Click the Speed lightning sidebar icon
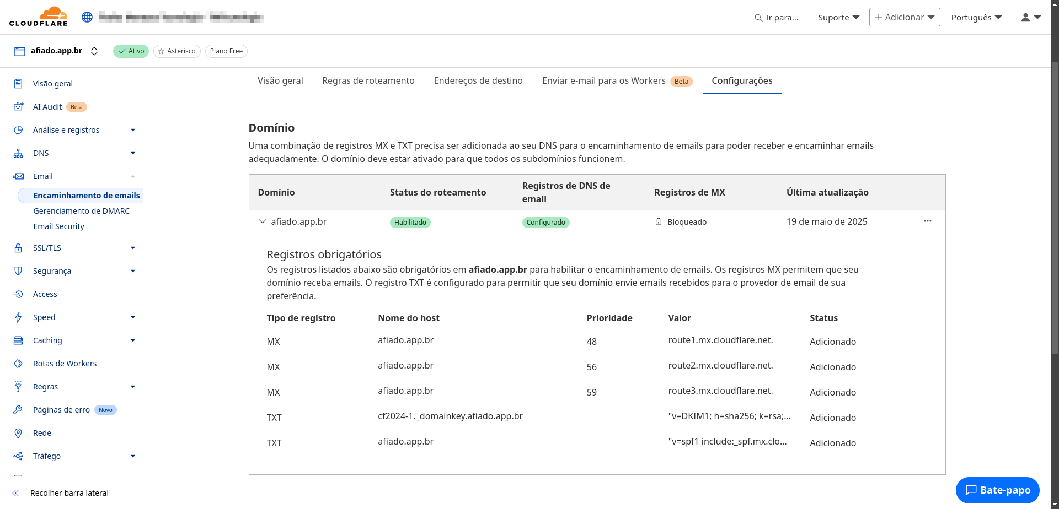This screenshot has width=1059, height=509. click(x=18, y=317)
